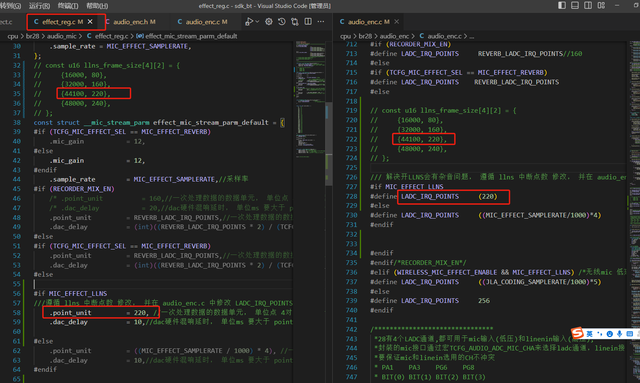Click '.point_unit' on line 58
Screen dimensions: 640x383
click(70, 312)
